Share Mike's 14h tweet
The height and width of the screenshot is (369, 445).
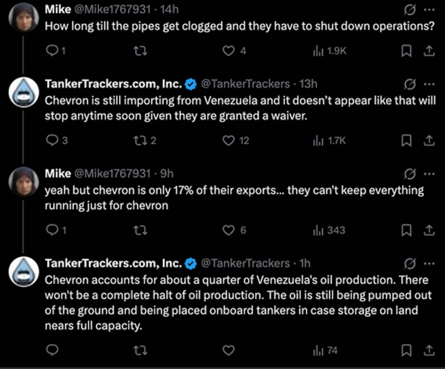click(x=429, y=51)
